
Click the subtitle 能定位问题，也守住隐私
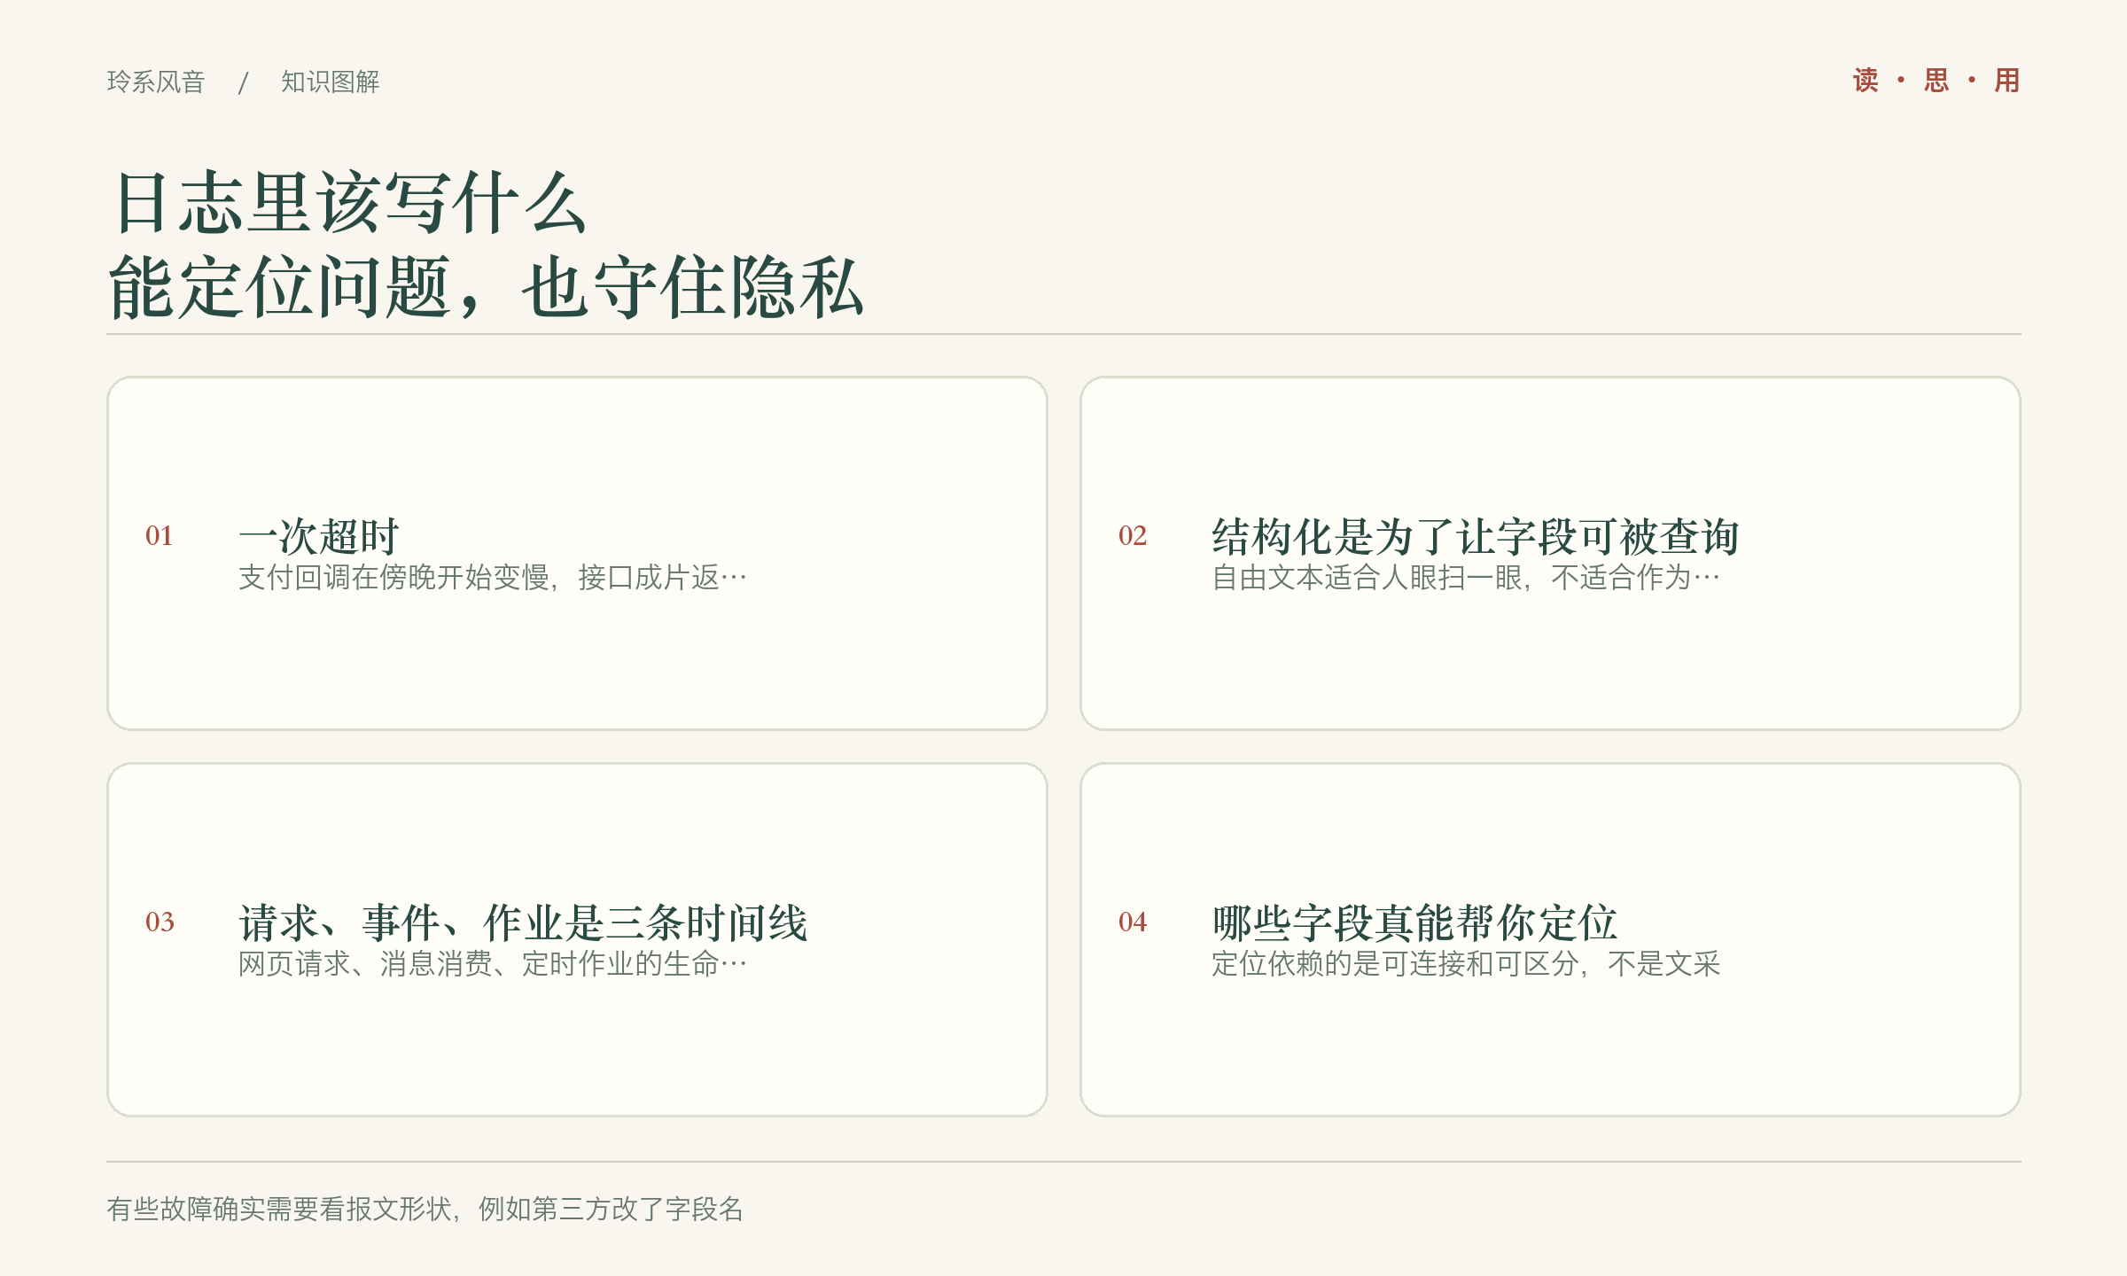coord(486,287)
